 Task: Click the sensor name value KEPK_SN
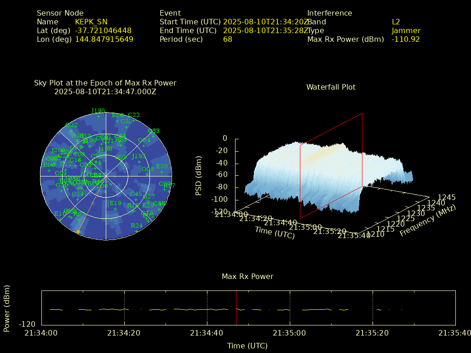92,22
